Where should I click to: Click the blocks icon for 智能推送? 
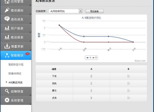click(x=7, y=55)
